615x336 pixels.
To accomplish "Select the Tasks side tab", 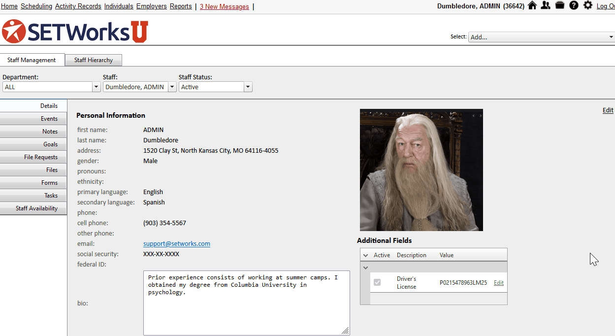I will 33,196.
